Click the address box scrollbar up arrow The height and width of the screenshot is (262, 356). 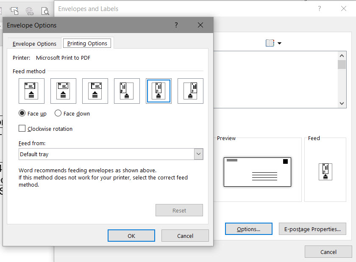342,55
